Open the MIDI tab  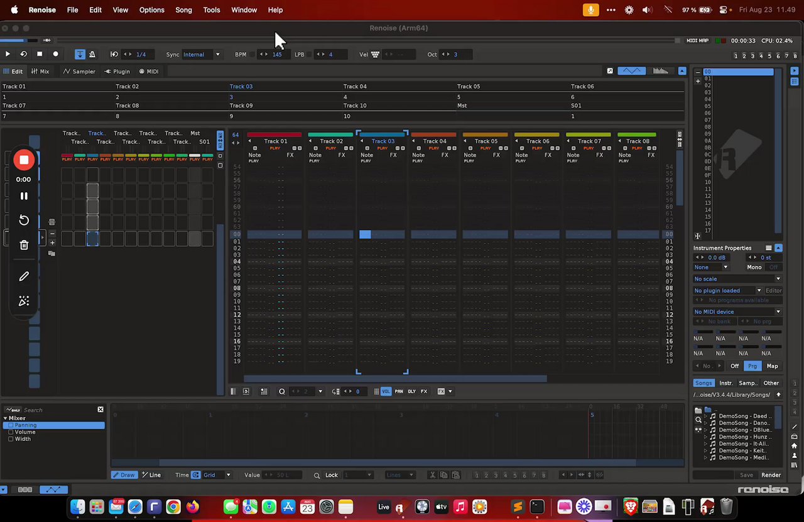click(x=149, y=71)
